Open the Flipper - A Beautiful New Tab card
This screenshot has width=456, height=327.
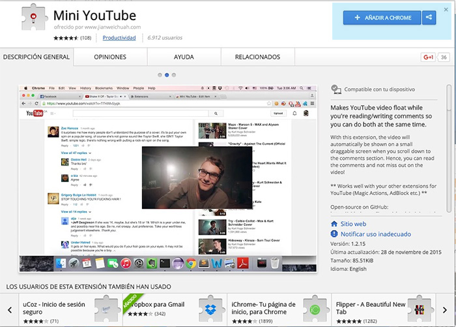384,310
